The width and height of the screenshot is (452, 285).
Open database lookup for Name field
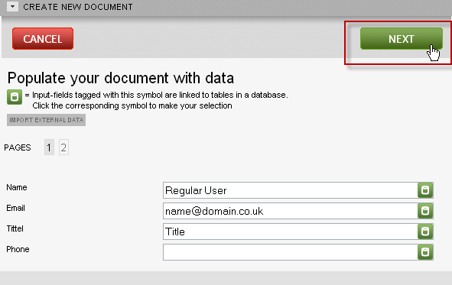coord(425,190)
